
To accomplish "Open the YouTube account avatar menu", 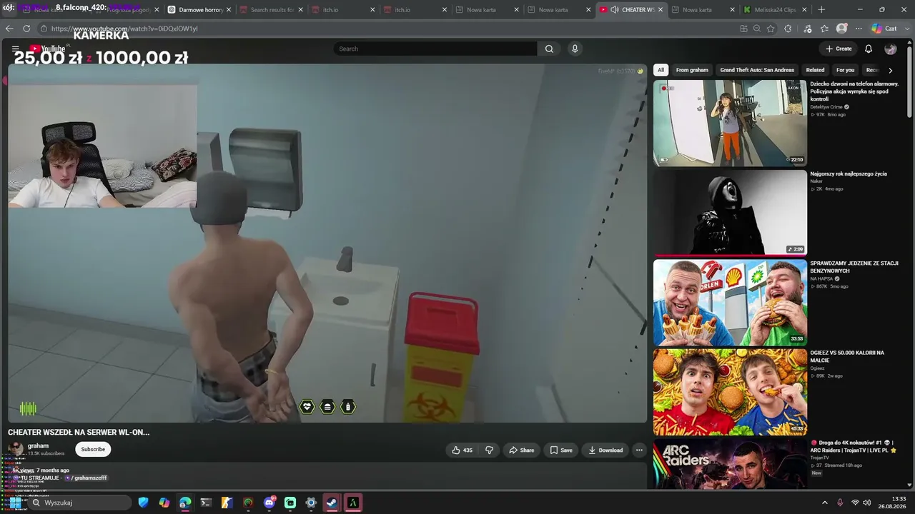I will [x=891, y=49].
